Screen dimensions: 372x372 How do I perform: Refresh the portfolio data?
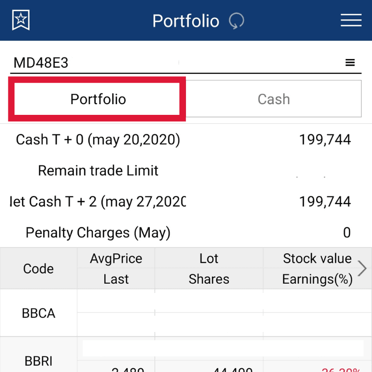tap(237, 21)
